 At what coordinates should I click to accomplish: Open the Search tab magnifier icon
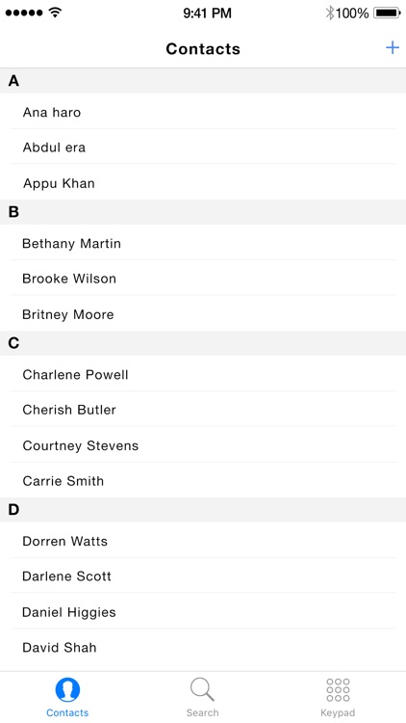[x=202, y=690]
